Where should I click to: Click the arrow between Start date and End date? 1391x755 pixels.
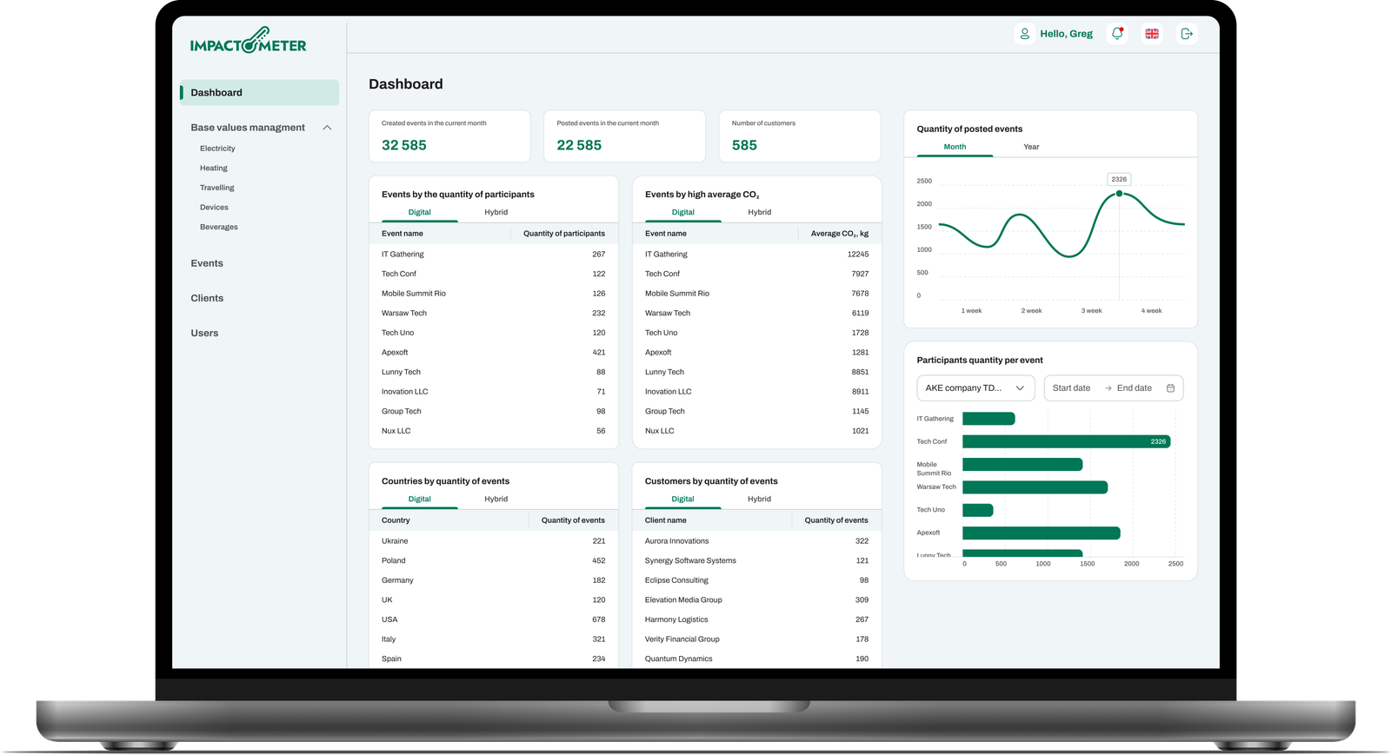[x=1108, y=388]
